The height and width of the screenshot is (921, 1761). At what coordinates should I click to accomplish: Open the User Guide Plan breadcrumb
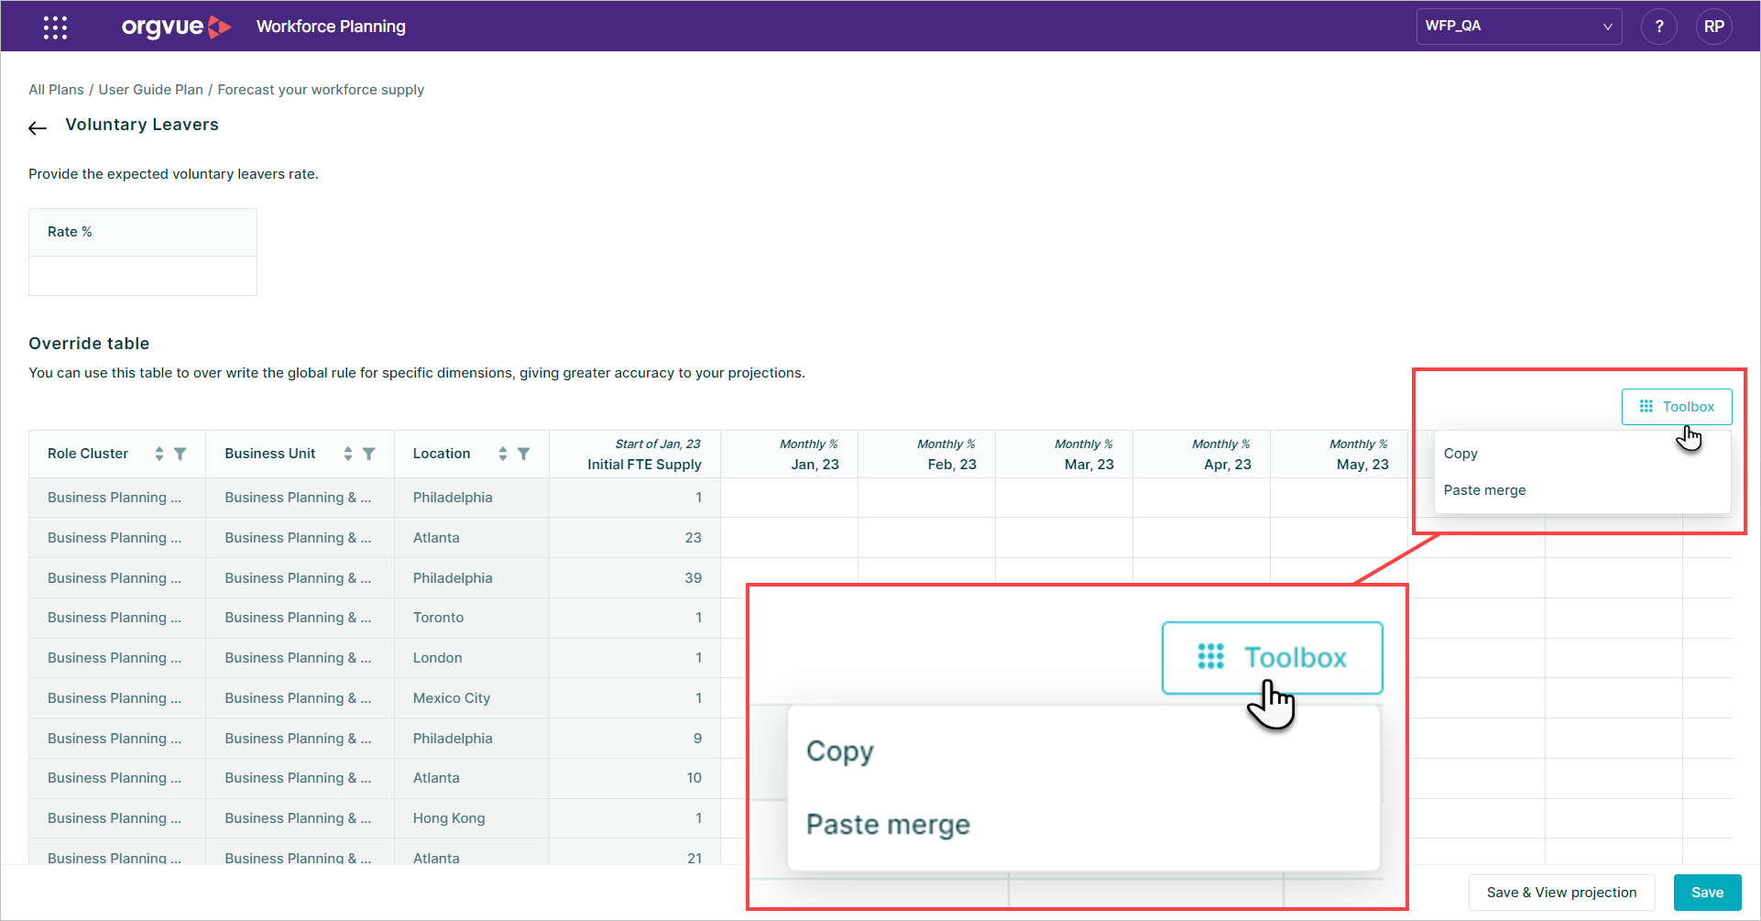(150, 89)
